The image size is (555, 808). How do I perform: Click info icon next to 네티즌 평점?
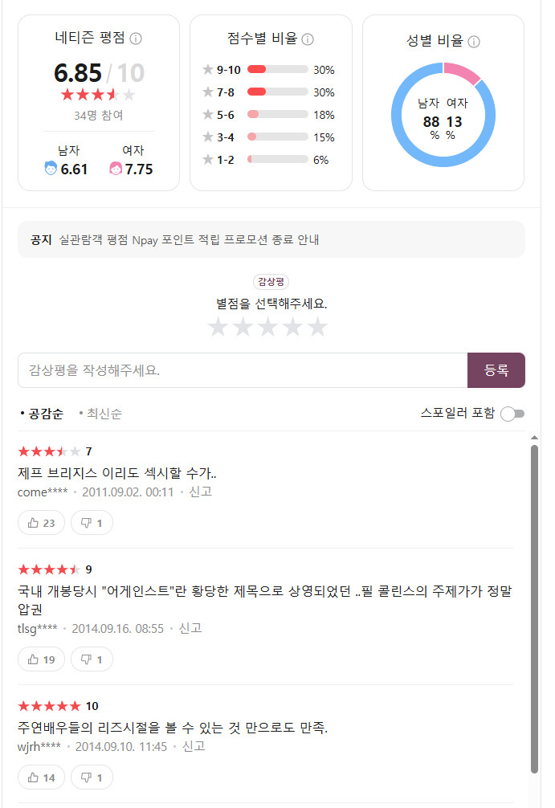pyautogui.click(x=136, y=39)
